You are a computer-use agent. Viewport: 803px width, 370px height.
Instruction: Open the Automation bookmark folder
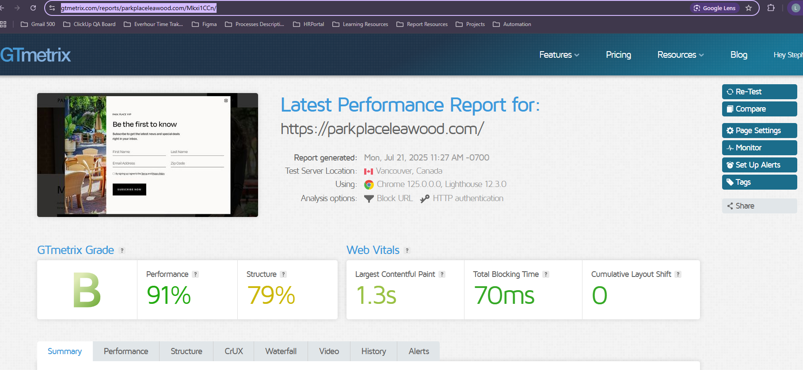(x=512, y=24)
